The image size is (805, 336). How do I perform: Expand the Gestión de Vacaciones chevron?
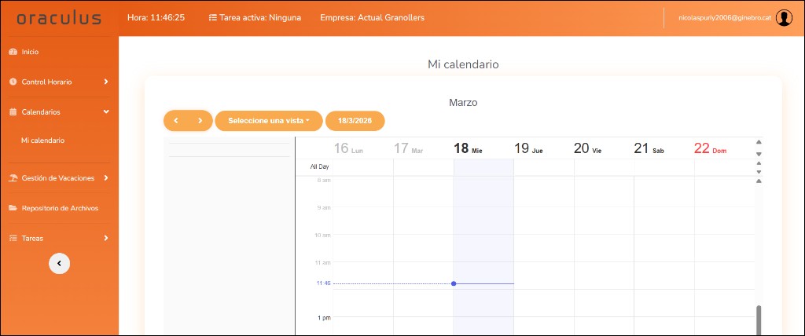coord(106,178)
